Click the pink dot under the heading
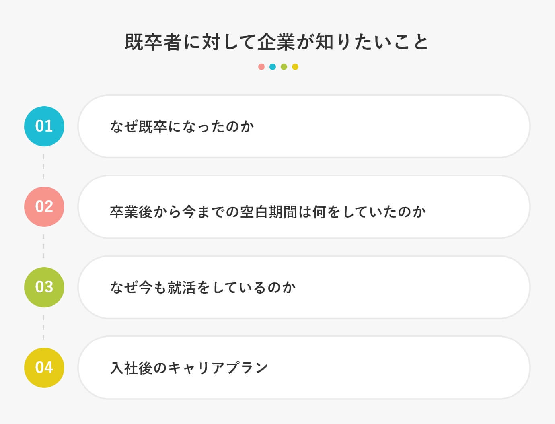This screenshot has width=555, height=424. (x=261, y=67)
